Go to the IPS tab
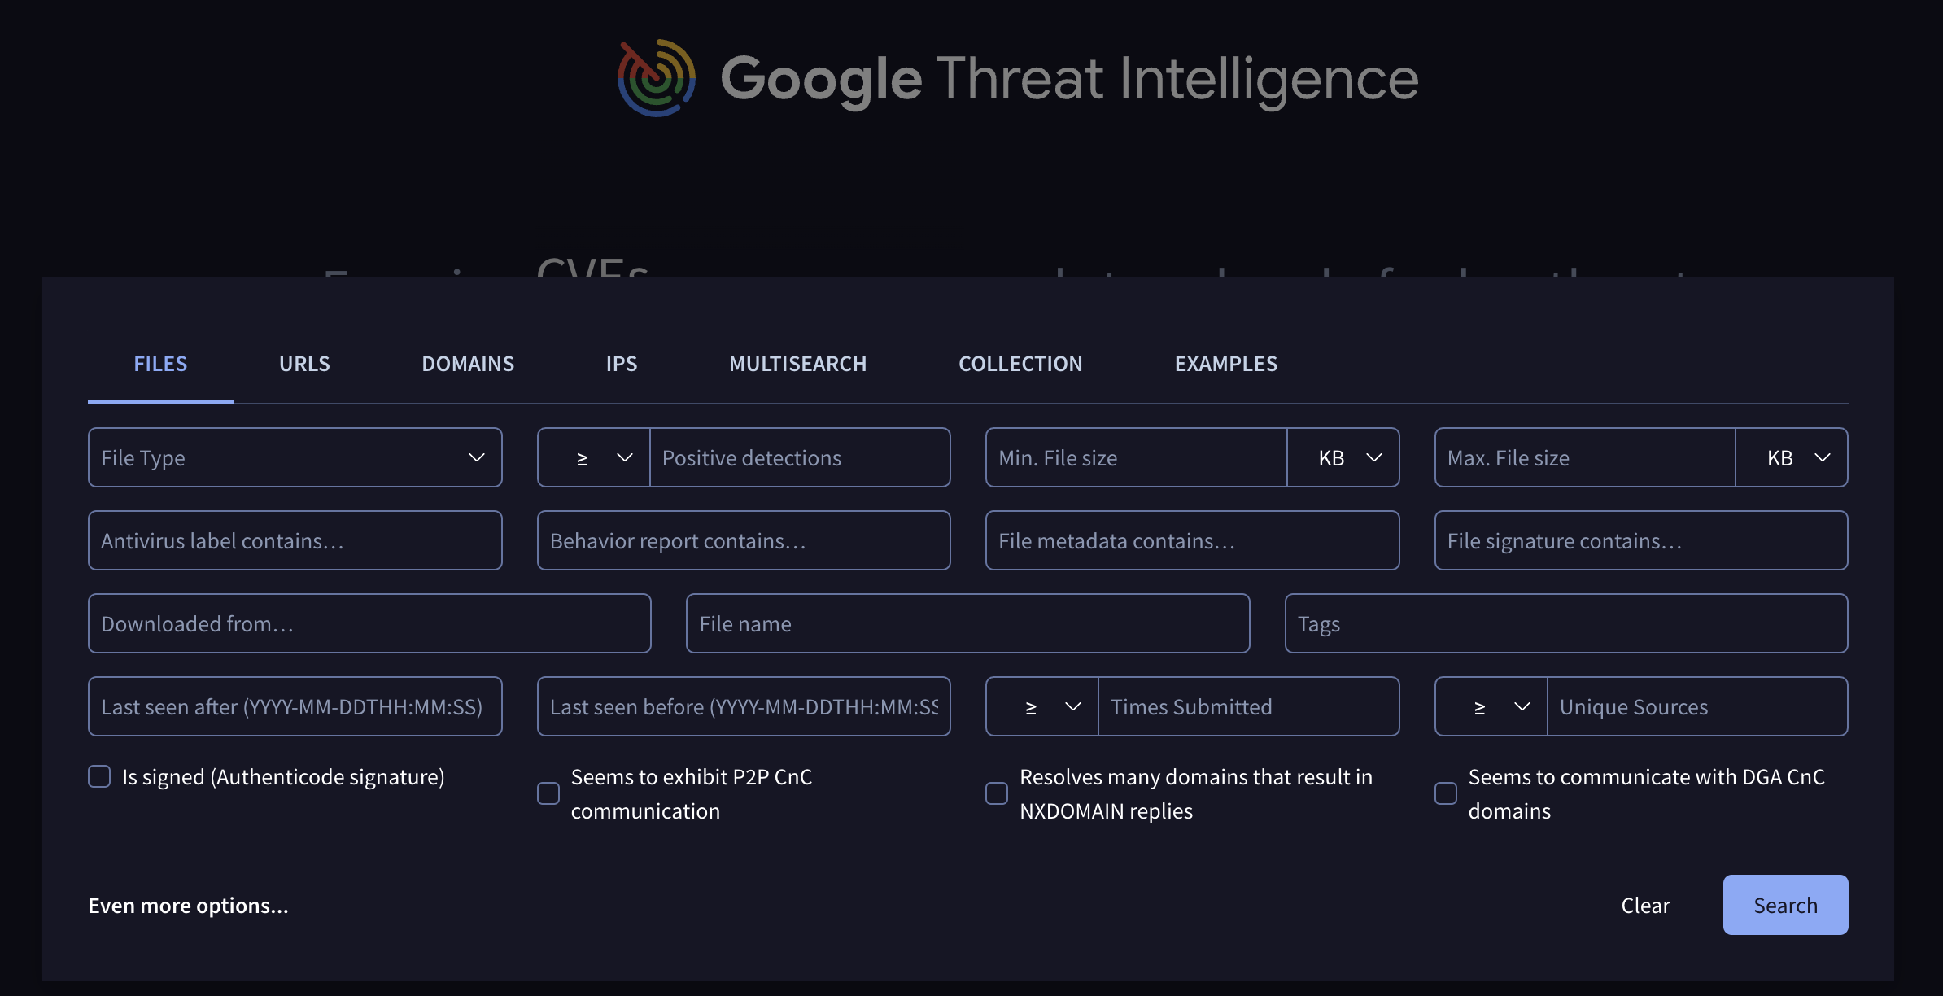1943x996 pixels. (x=622, y=364)
